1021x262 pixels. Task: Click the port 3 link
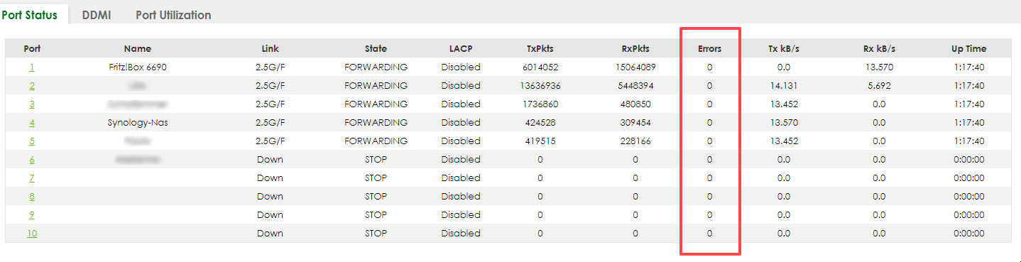pos(32,104)
